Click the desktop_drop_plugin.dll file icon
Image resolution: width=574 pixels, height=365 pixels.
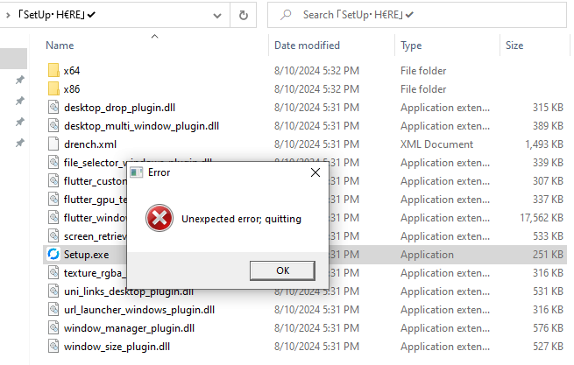click(x=53, y=108)
